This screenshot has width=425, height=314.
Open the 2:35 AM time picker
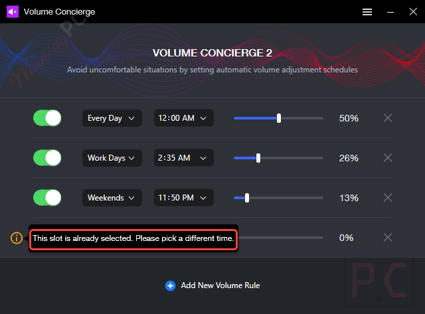pyautogui.click(x=183, y=158)
